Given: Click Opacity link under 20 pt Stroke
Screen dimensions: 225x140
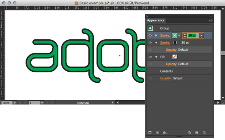Looking at the screenshot, I should click(172, 50).
